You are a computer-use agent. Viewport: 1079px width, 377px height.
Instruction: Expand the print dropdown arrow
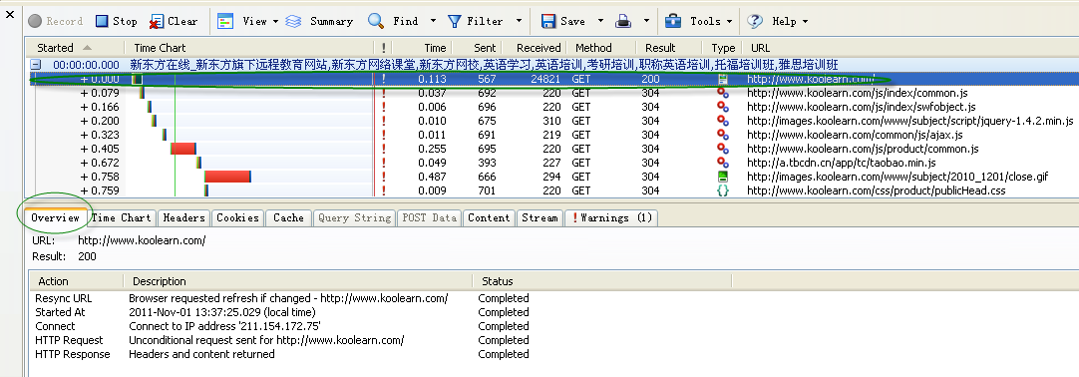646,21
